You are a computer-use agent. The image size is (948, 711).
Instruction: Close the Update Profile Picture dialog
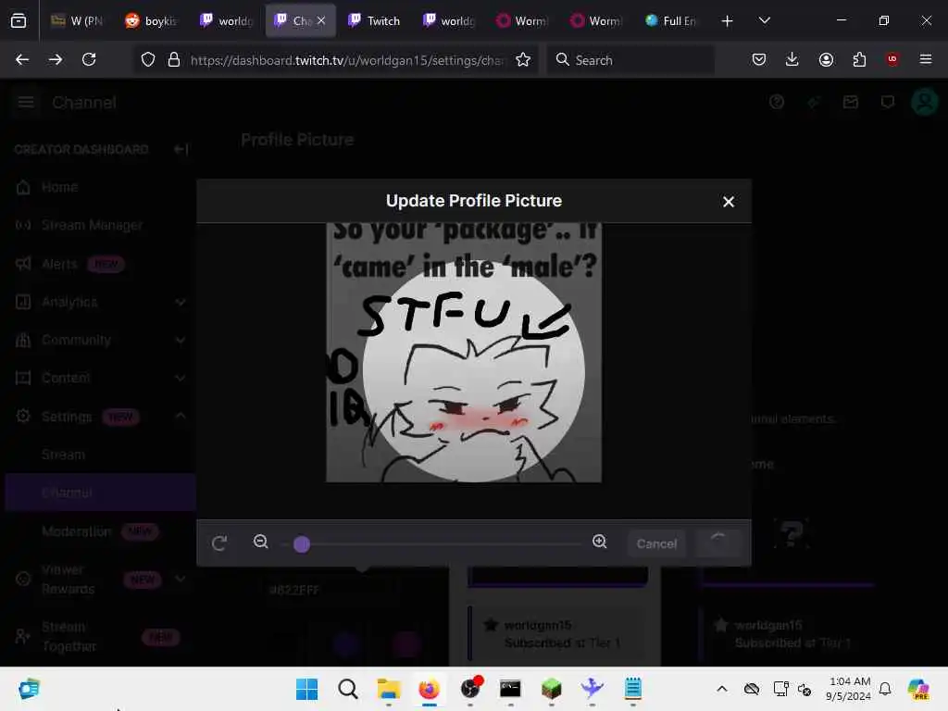728,202
